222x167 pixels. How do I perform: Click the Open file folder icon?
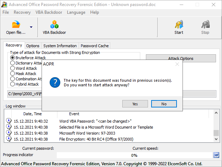pos(16,25)
